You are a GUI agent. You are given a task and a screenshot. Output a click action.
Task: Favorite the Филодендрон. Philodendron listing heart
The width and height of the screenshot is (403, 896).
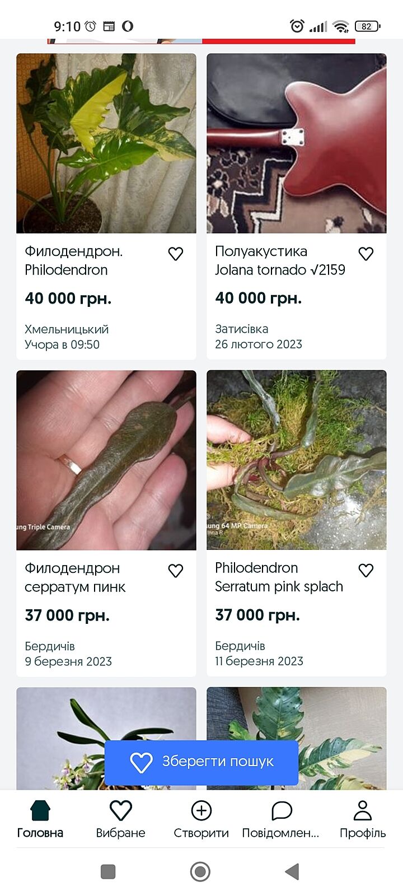pos(176,254)
